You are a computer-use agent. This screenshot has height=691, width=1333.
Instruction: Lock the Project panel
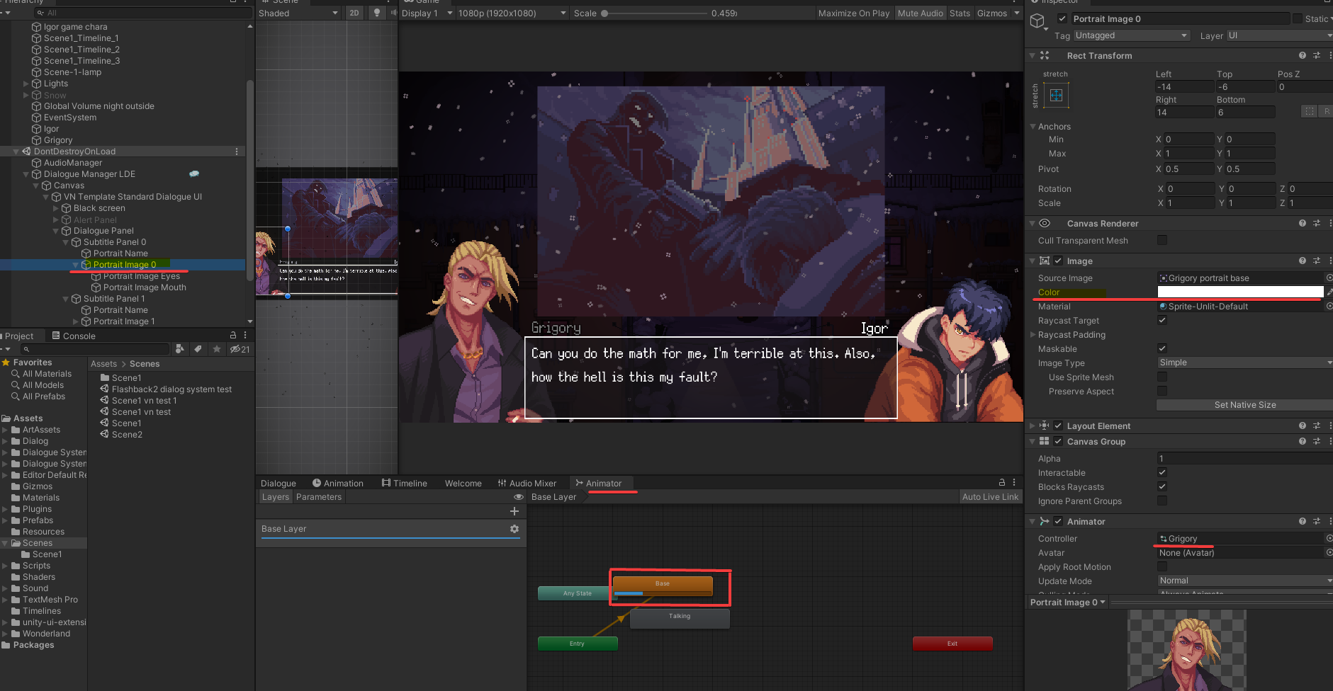(x=233, y=335)
